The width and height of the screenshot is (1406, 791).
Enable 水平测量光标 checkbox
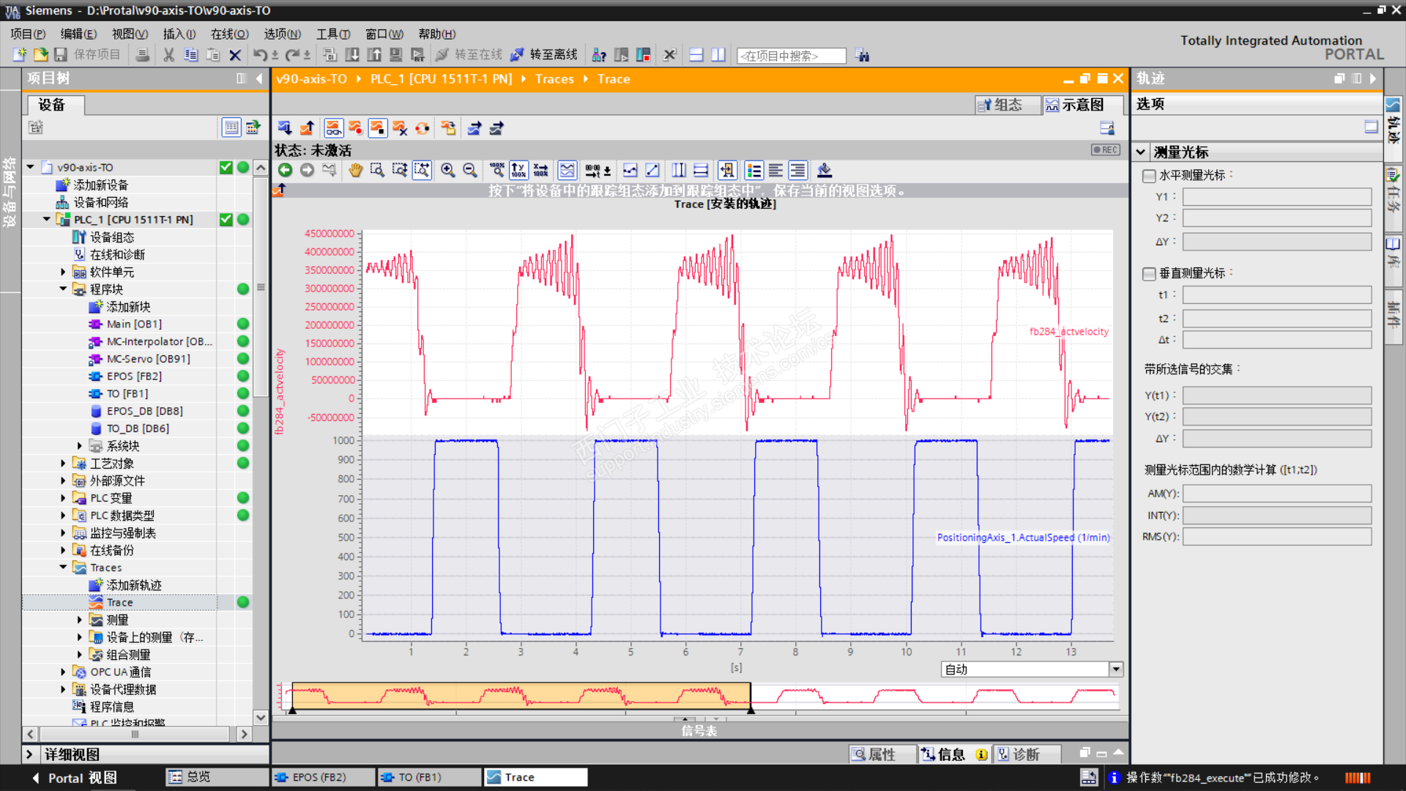click(x=1149, y=176)
